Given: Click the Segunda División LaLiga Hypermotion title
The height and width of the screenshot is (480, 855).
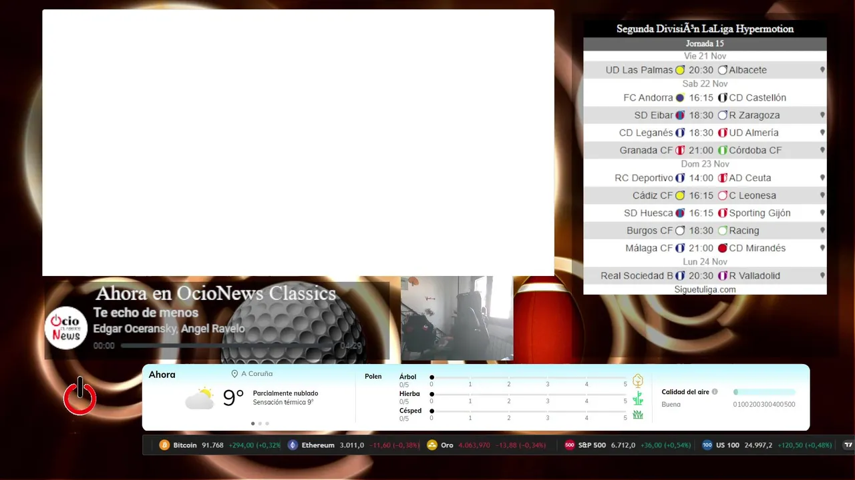Looking at the screenshot, I should (x=705, y=29).
